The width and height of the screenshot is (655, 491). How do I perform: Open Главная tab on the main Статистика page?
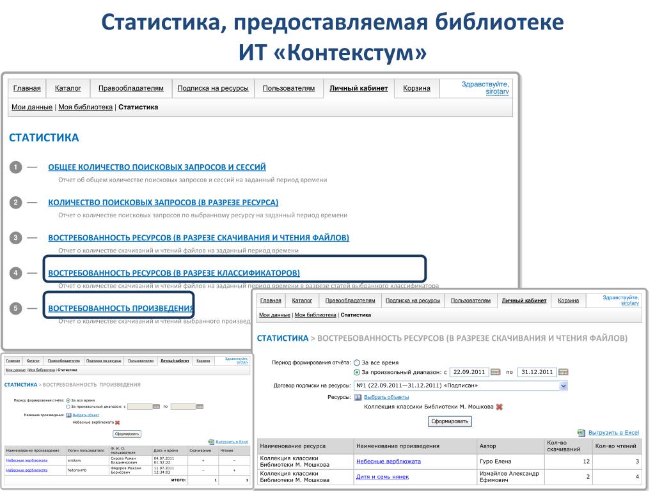[x=27, y=88]
